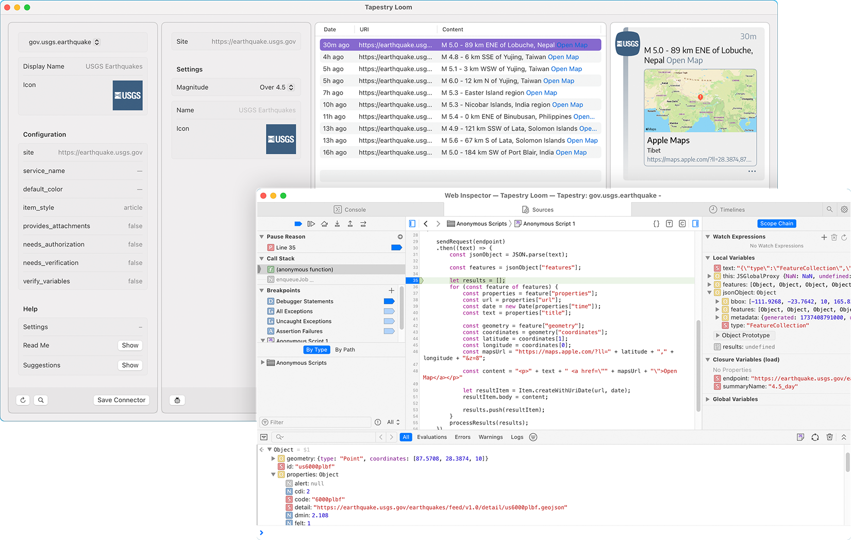Viewport: 851px width, 540px height.
Task: Click the step out debugger icon
Action: (350, 224)
